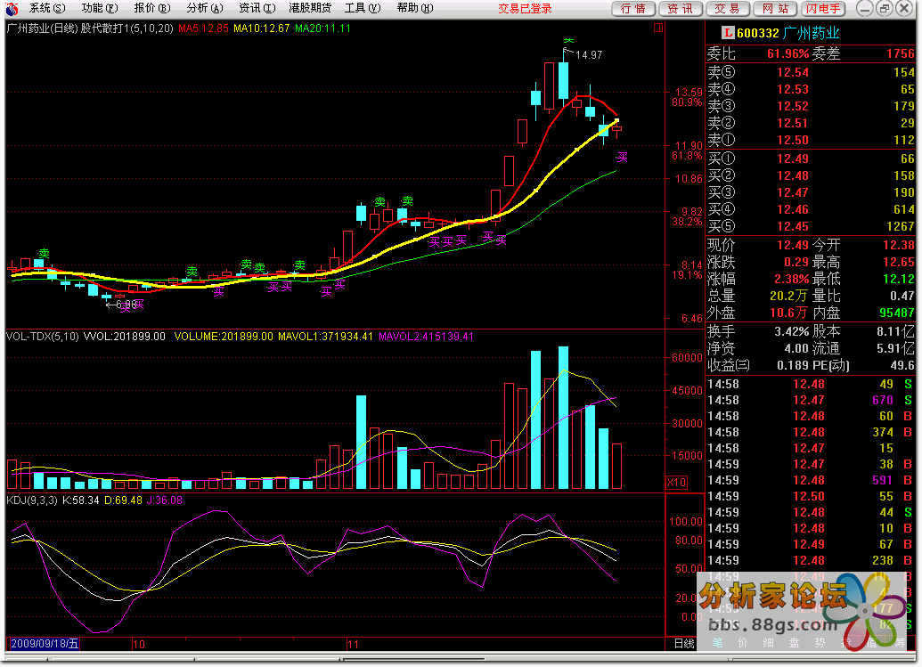This screenshot has height=667, width=922.
Task: Click the tick row with volume 238
Action: click(x=811, y=561)
